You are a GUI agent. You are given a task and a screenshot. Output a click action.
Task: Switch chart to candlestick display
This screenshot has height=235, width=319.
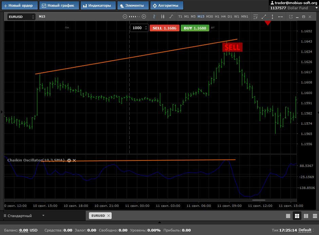pyautogui.click(x=163, y=17)
